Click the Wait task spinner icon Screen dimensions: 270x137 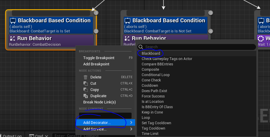coord(261,38)
